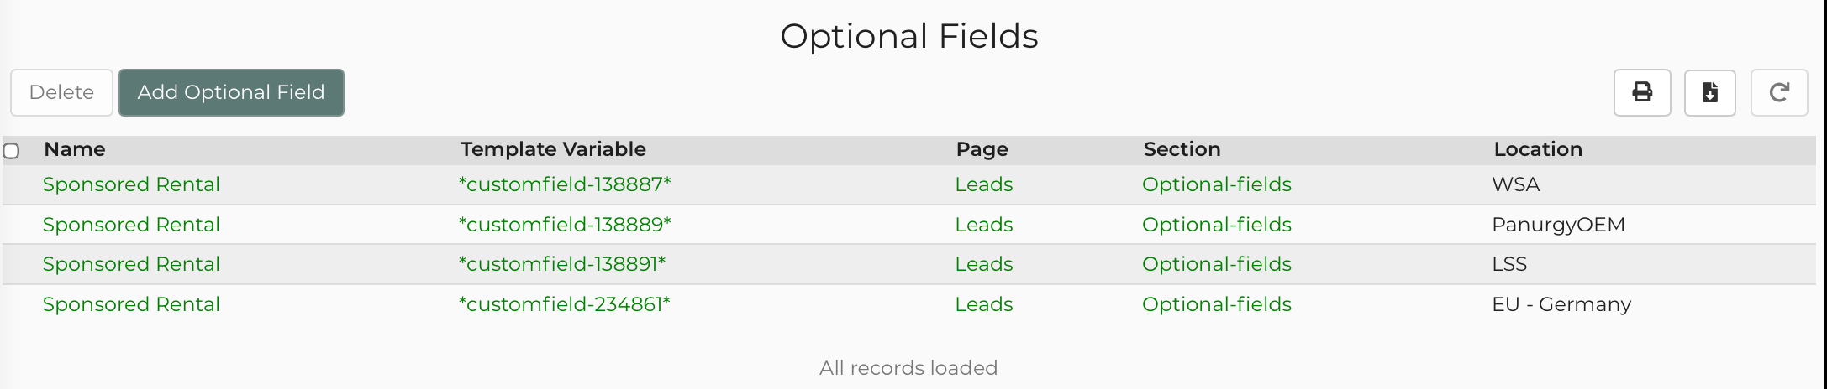The height and width of the screenshot is (389, 1827).
Task: Click the print icon button
Action: (1641, 92)
